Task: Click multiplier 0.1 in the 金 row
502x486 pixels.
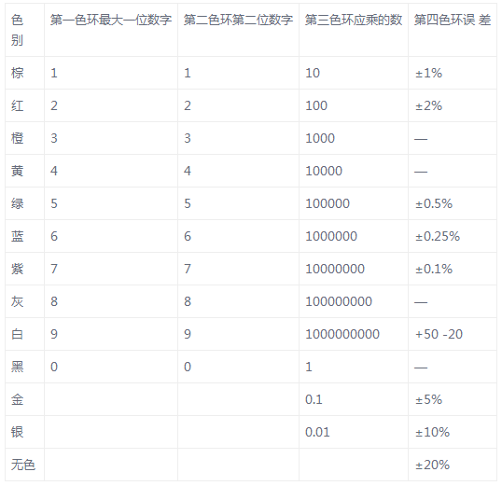Action: (x=314, y=400)
